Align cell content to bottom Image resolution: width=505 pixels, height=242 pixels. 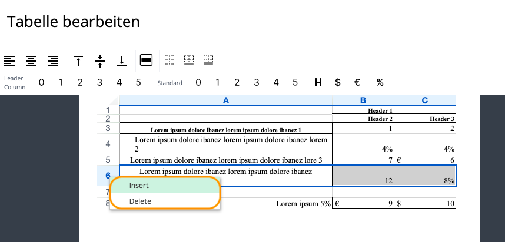[122, 60]
